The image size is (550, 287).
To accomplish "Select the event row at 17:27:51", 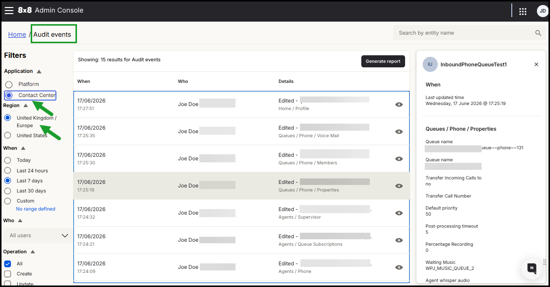I will tap(242, 105).
